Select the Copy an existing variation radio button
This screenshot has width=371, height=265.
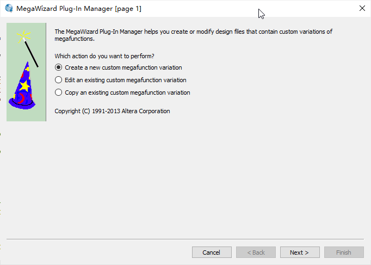[59, 93]
